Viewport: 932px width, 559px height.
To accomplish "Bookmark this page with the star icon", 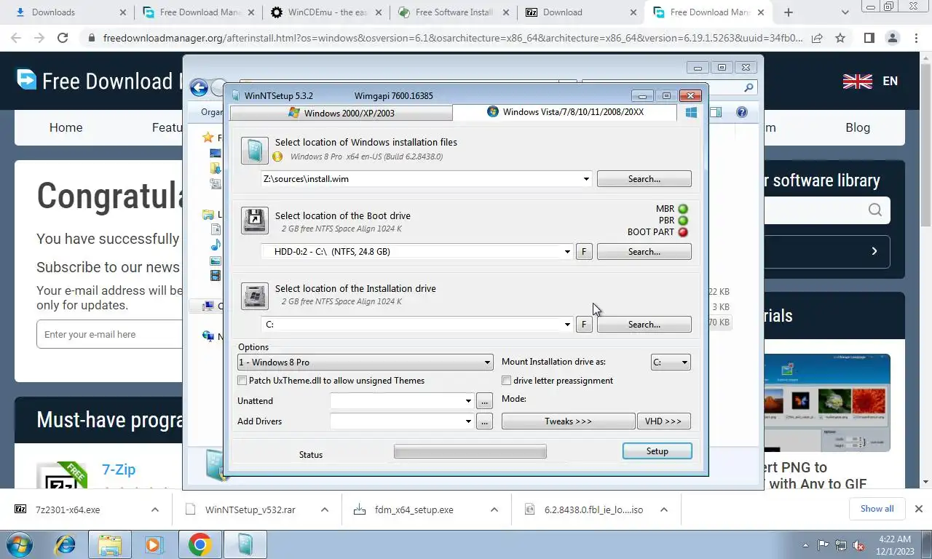I will point(840,38).
